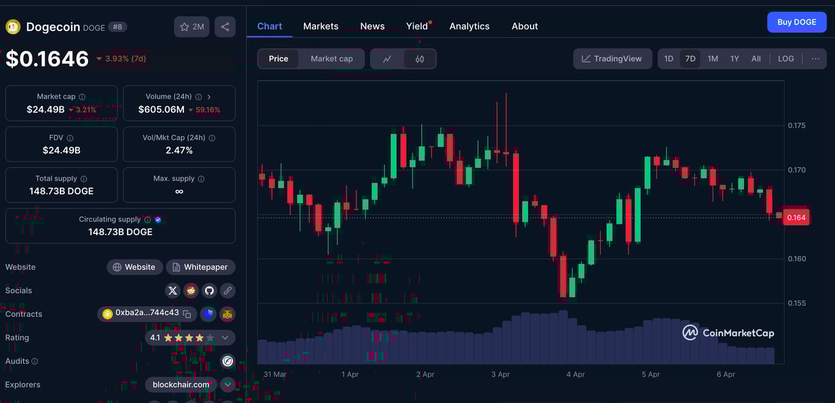Image resolution: width=835 pixels, height=403 pixels.
Task: Open the Whitepaper link button
Action: [x=200, y=267]
